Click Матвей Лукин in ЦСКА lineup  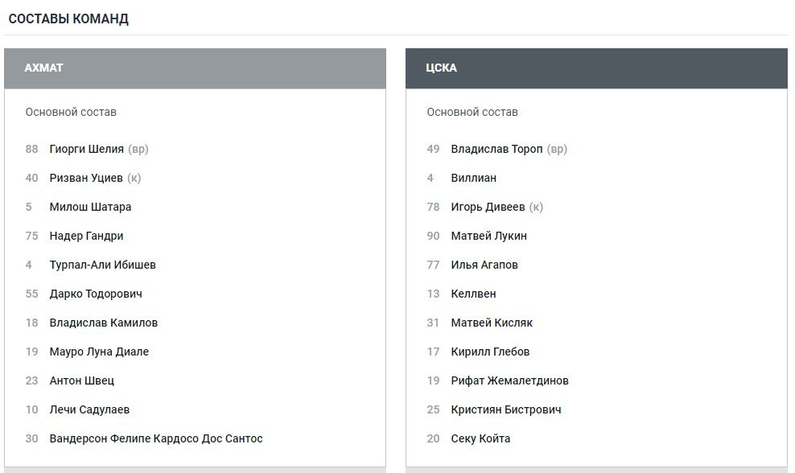[488, 236]
